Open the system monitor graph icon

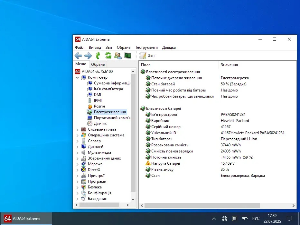pos(128,56)
